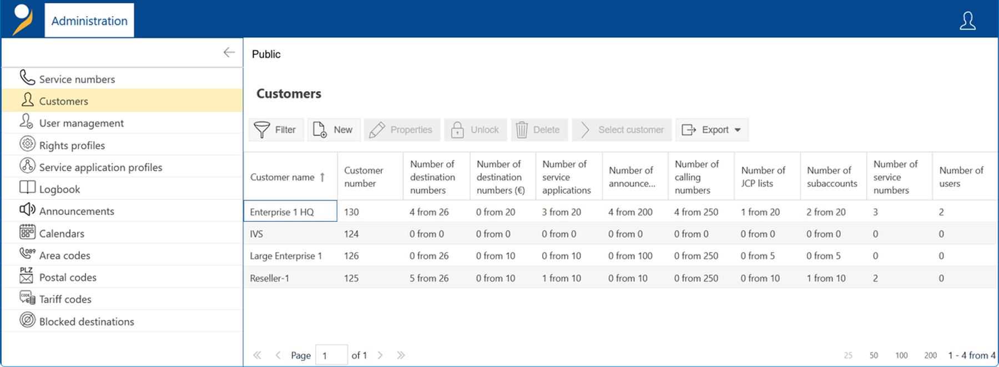The height and width of the screenshot is (367, 999).
Task: Go to Announcements speaker icon
Action: coord(27,210)
